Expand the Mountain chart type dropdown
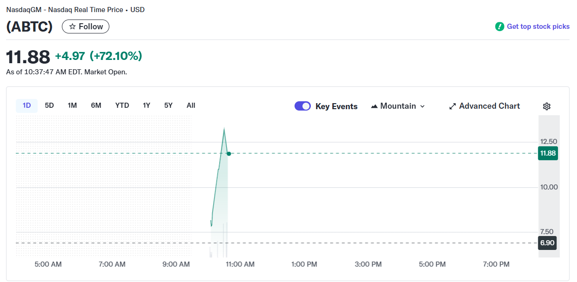 click(398, 106)
